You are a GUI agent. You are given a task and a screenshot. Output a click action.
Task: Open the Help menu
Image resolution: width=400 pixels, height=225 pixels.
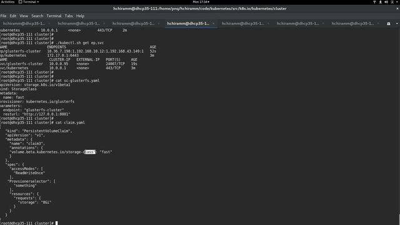click(80, 16)
